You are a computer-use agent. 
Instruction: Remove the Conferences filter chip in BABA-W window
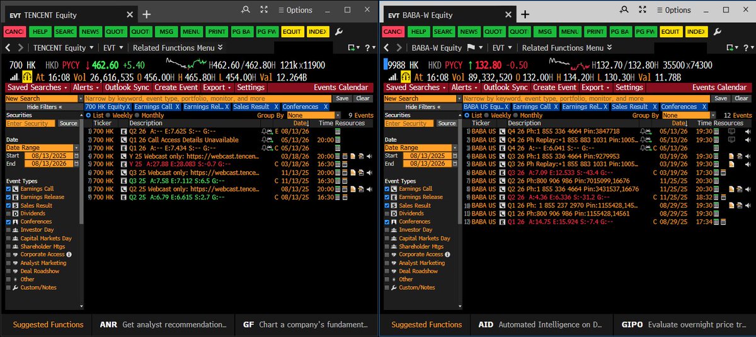(x=704, y=107)
